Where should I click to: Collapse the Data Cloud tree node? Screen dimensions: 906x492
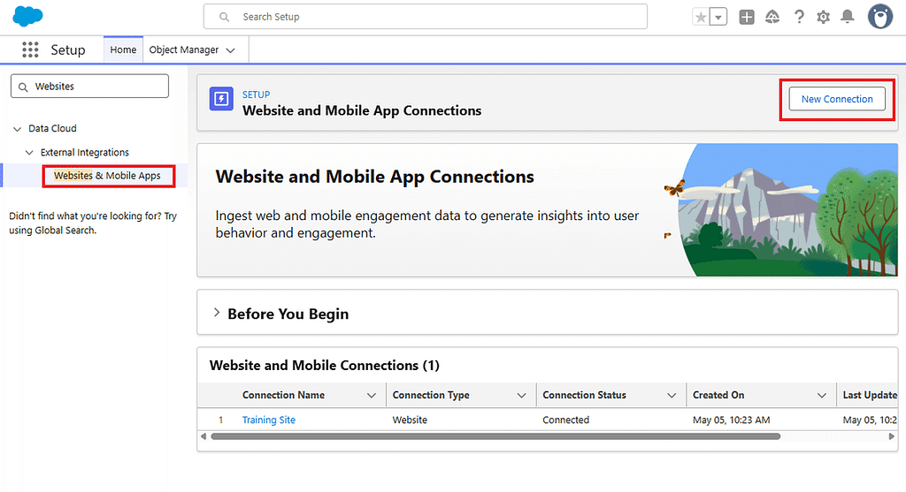pyautogui.click(x=18, y=129)
